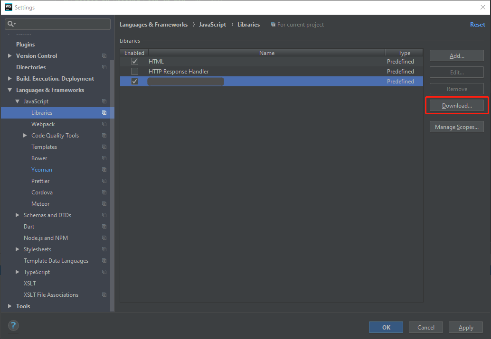
Task: Expand the Tools tree node
Action: coord(9,306)
